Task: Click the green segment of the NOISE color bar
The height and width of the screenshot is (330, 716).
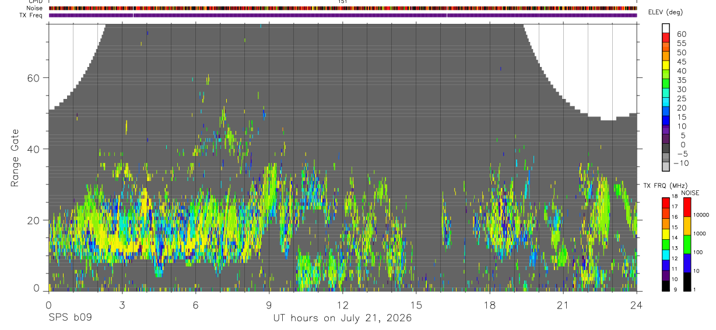Action: pyautogui.click(x=687, y=244)
